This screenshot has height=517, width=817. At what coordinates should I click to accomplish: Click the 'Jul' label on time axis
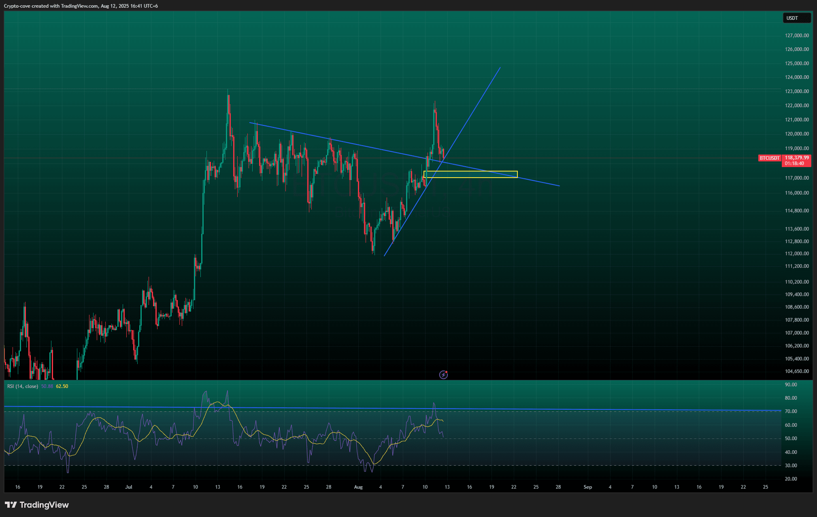click(129, 487)
